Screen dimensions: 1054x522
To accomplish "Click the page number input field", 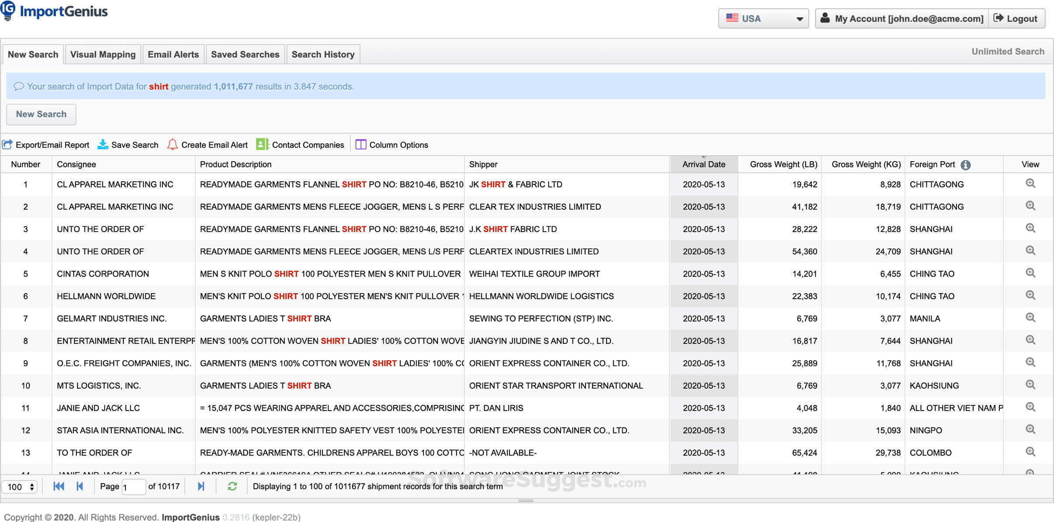I will (x=133, y=487).
